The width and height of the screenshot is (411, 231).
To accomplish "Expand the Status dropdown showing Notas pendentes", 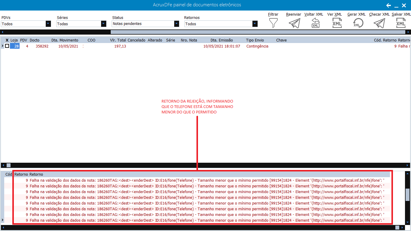I will click(x=177, y=24).
